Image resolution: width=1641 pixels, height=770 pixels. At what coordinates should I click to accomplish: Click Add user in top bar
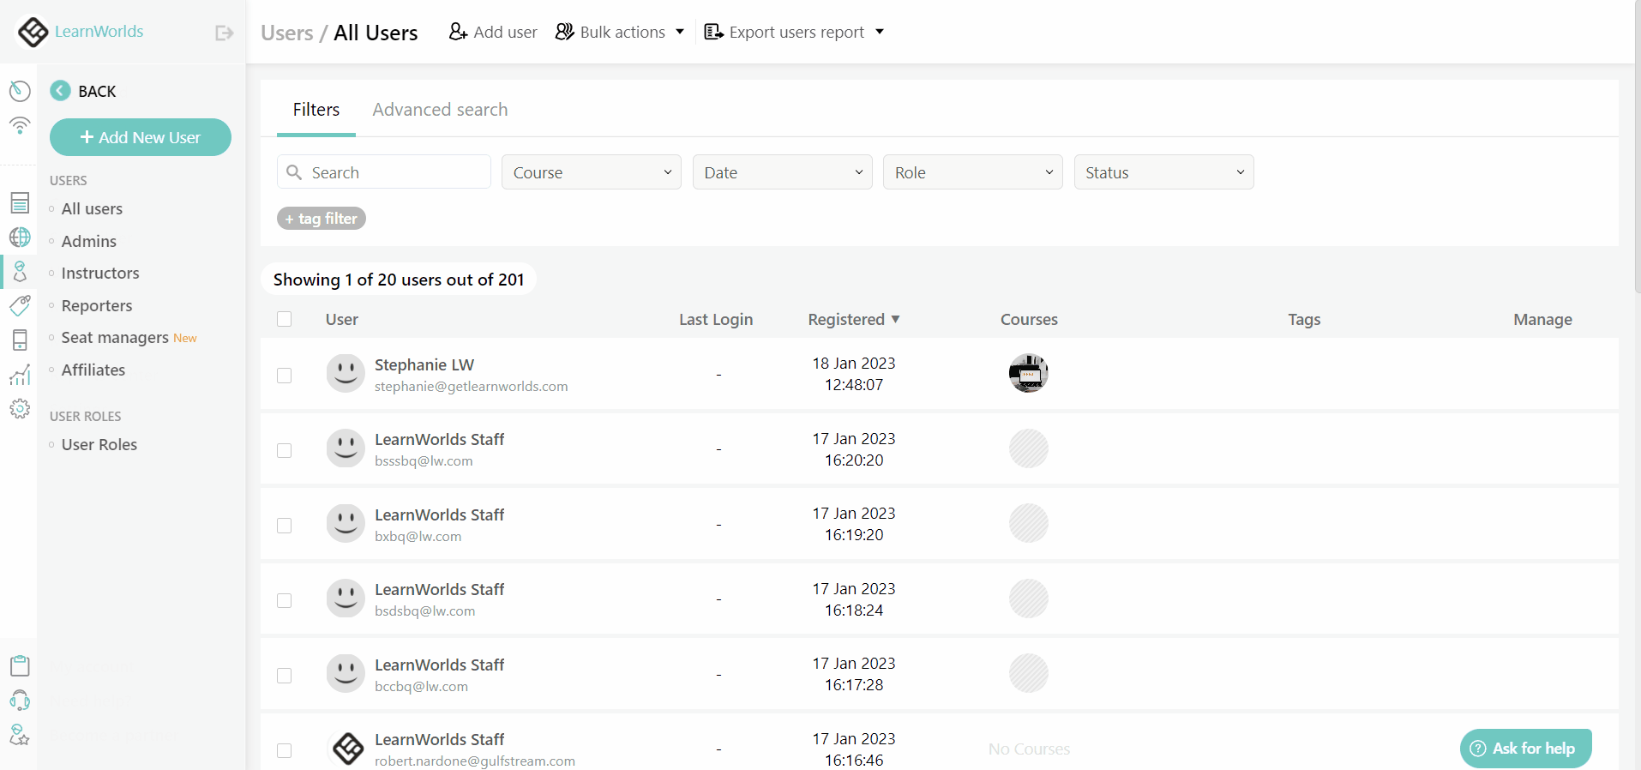[x=493, y=32]
